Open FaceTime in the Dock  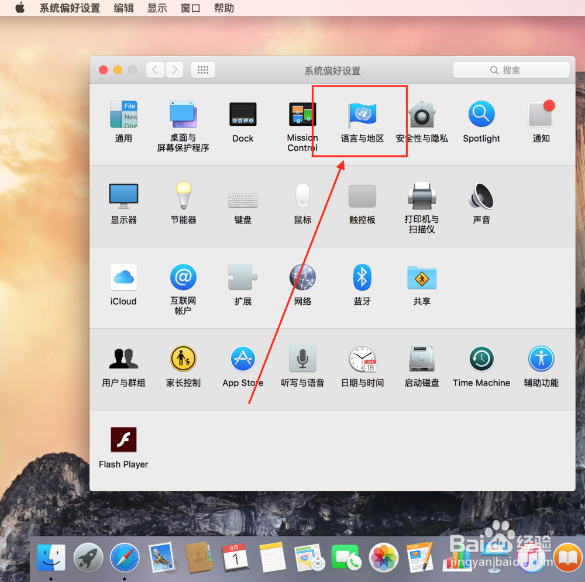pyautogui.click(x=346, y=558)
